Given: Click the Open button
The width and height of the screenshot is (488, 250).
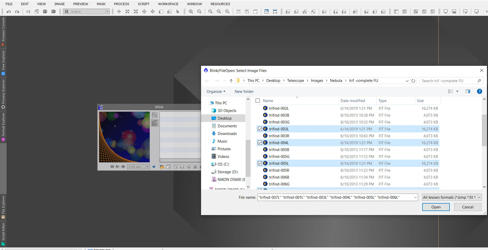Looking at the screenshot, I should click(436, 207).
